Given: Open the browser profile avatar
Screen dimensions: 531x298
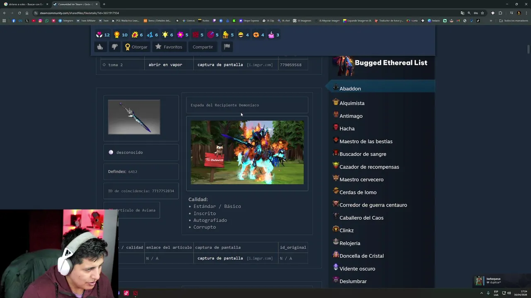Looking at the screenshot, I should 519,13.
